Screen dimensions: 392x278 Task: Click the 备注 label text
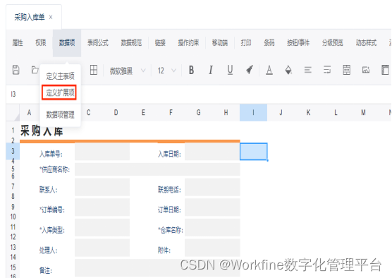46,270
